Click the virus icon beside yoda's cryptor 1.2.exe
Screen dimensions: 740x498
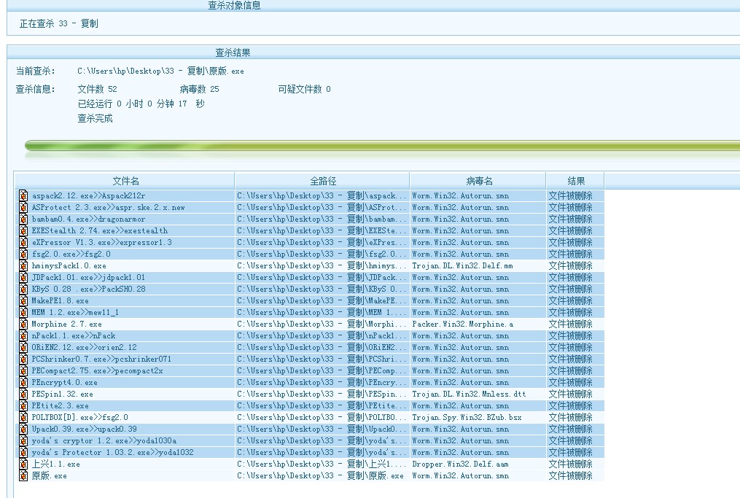click(23, 440)
